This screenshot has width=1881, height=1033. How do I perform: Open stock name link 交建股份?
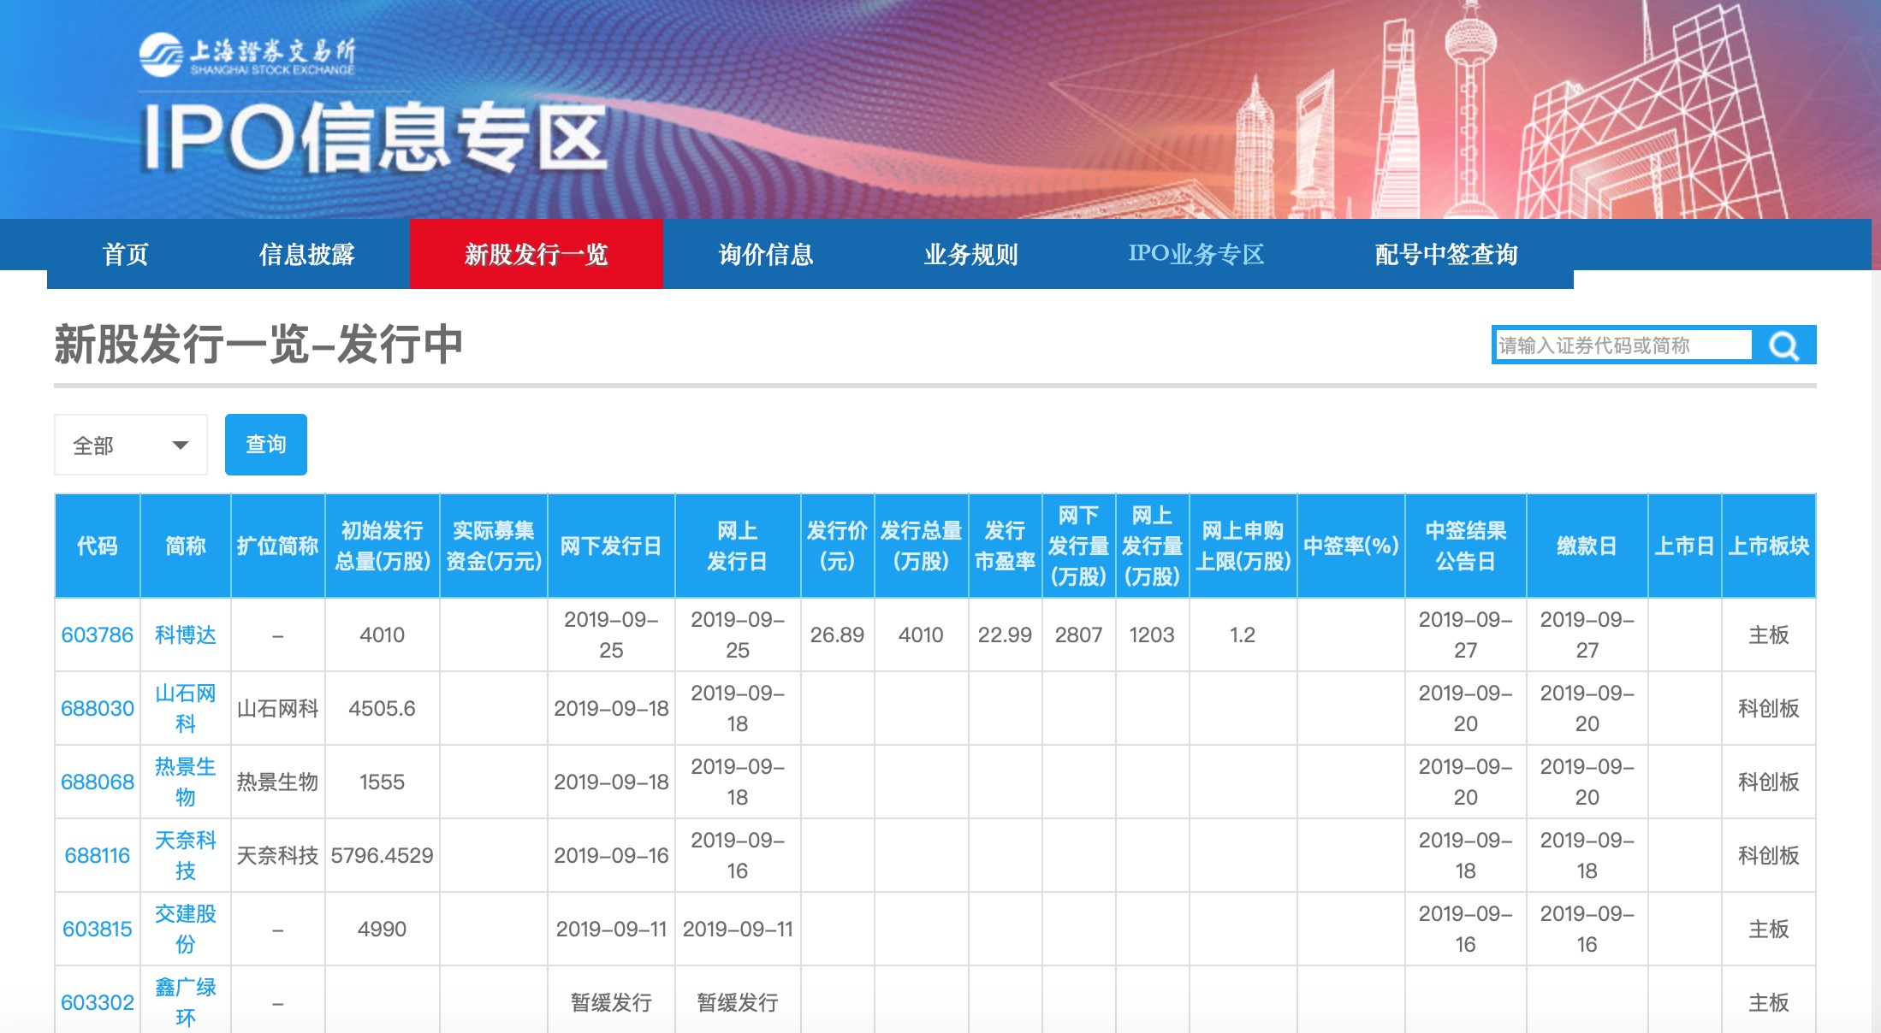pos(185,929)
